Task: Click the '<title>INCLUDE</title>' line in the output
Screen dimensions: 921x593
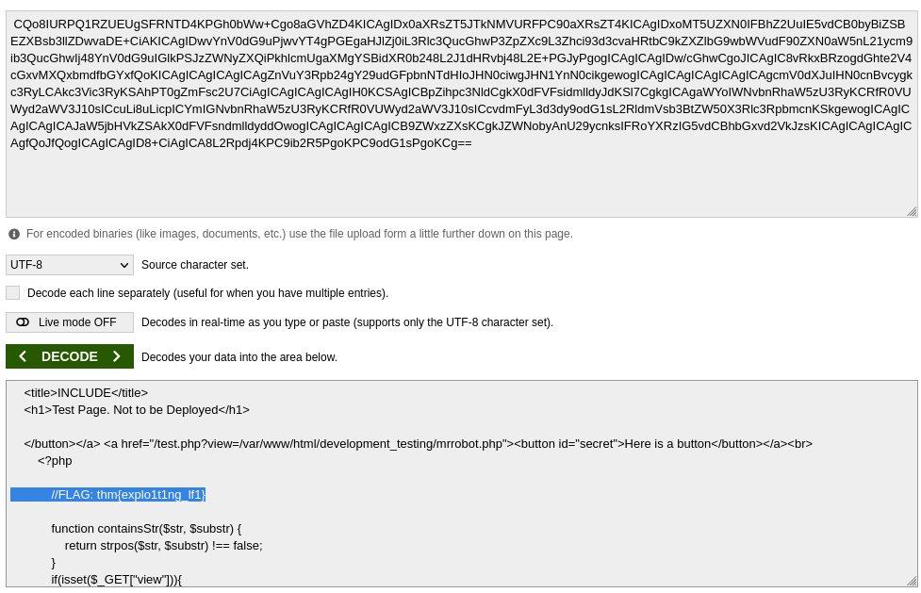Action: coord(86,393)
